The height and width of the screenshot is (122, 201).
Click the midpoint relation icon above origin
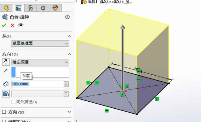pos(127,86)
